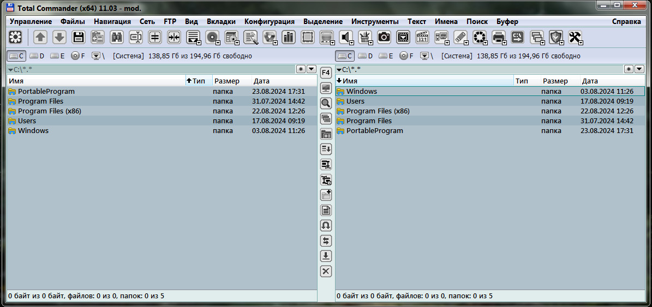Screen dimensions: 652x307
Task: Open the Справка menu
Action: click(627, 22)
